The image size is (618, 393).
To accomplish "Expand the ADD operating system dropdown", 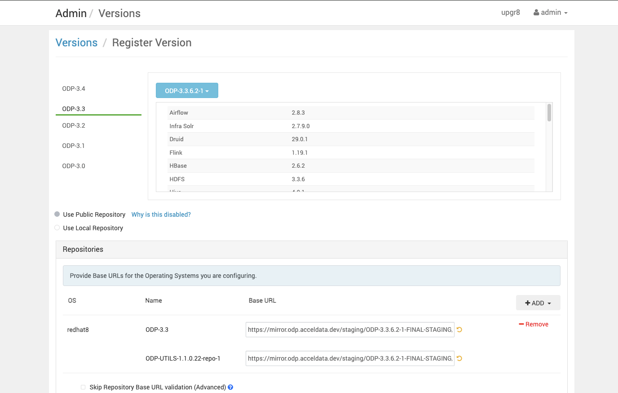I will (538, 303).
